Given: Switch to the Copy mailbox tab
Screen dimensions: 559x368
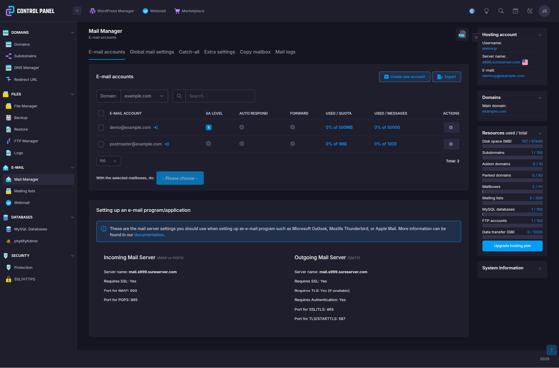Looking at the screenshot, I should point(255,52).
